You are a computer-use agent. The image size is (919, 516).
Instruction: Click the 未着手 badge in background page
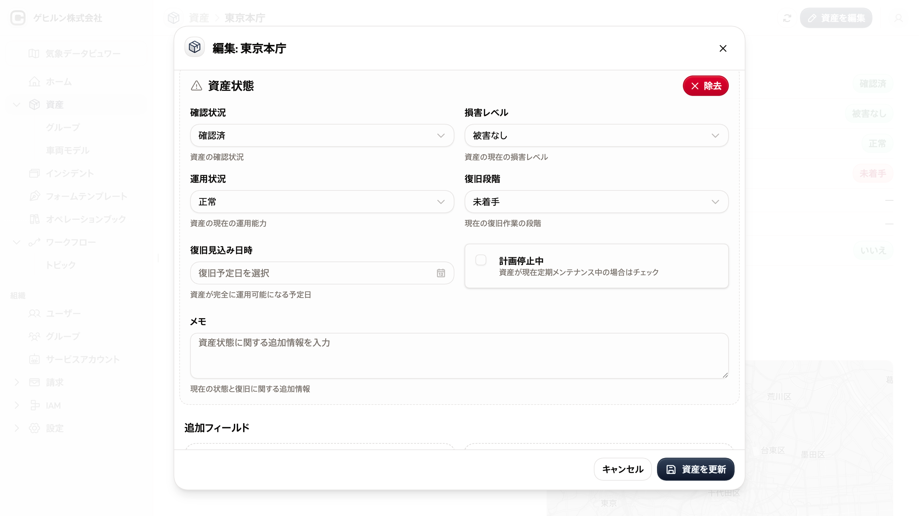pos(873,174)
